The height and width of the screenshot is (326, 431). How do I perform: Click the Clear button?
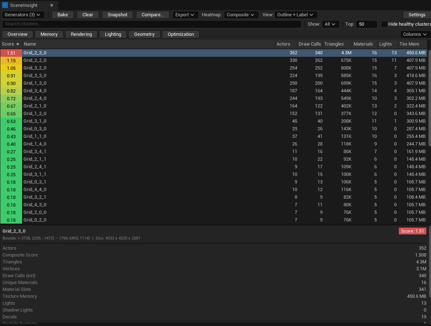(88, 15)
